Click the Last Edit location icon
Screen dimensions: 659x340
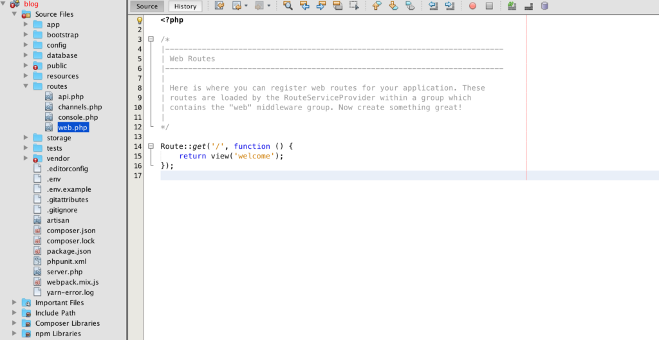click(x=219, y=6)
